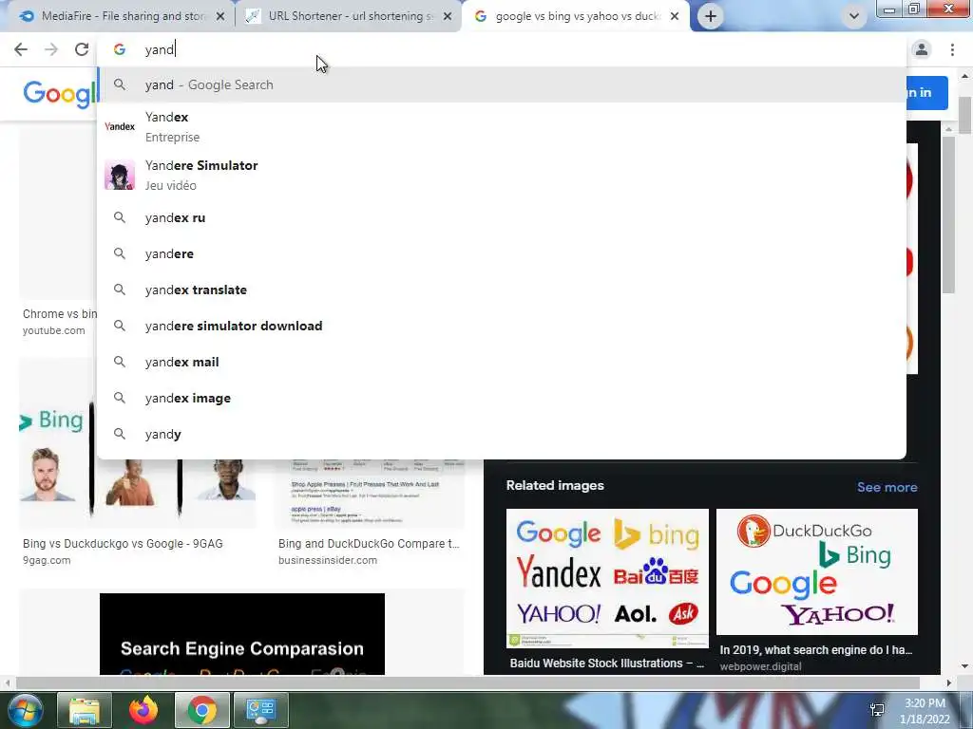Click the blue Sign in button
973x729 pixels.
[926, 93]
